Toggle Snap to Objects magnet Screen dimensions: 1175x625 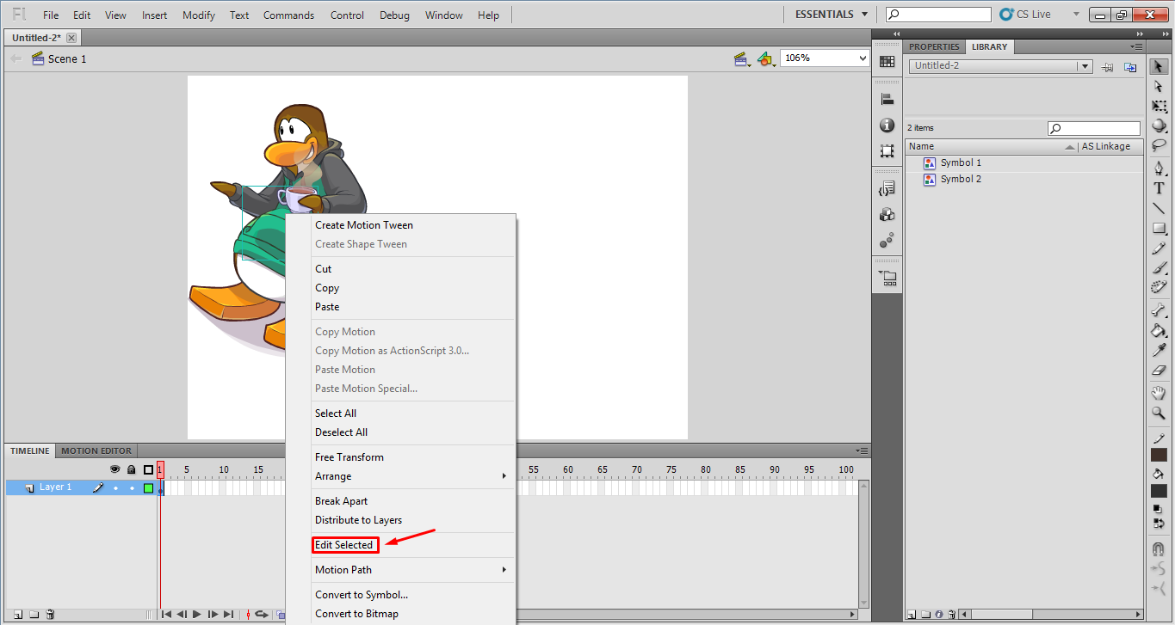1159,548
